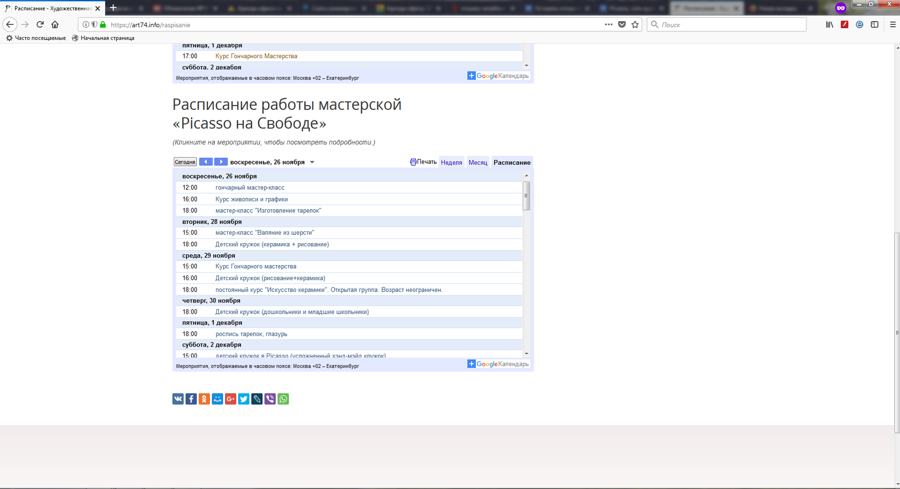Share page on Moi Mir
The height and width of the screenshot is (489, 900).
(x=217, y=399)
